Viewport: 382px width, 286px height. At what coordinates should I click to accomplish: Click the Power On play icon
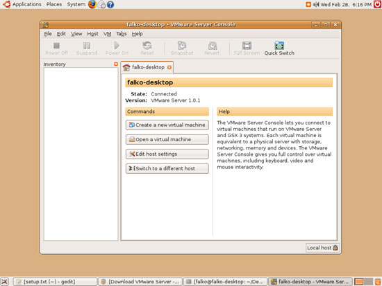[117, 46]
